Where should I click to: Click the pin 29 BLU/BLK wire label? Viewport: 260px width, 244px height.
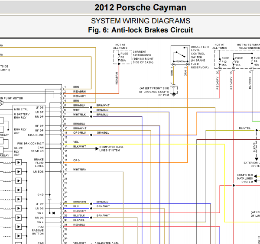coord(79,215)
